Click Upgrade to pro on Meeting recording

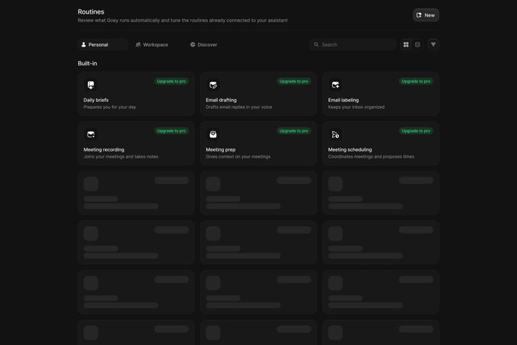click(x=171, y=131)
